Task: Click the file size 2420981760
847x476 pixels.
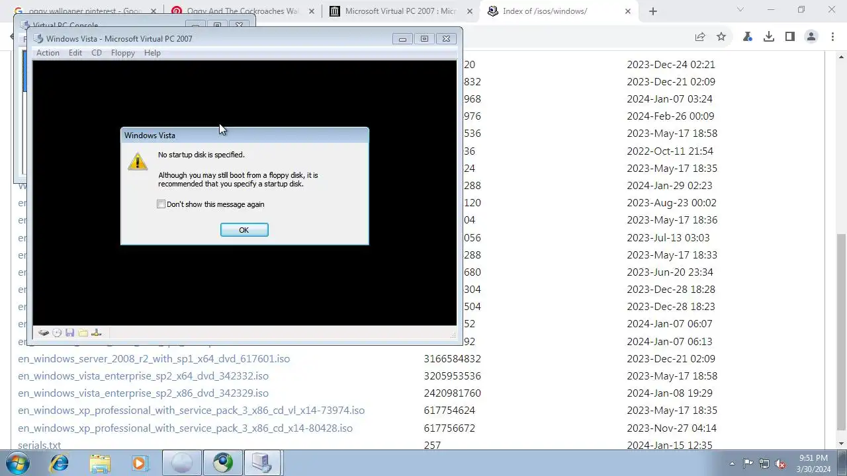Action: pyautogui.click(x=453, y=393)
